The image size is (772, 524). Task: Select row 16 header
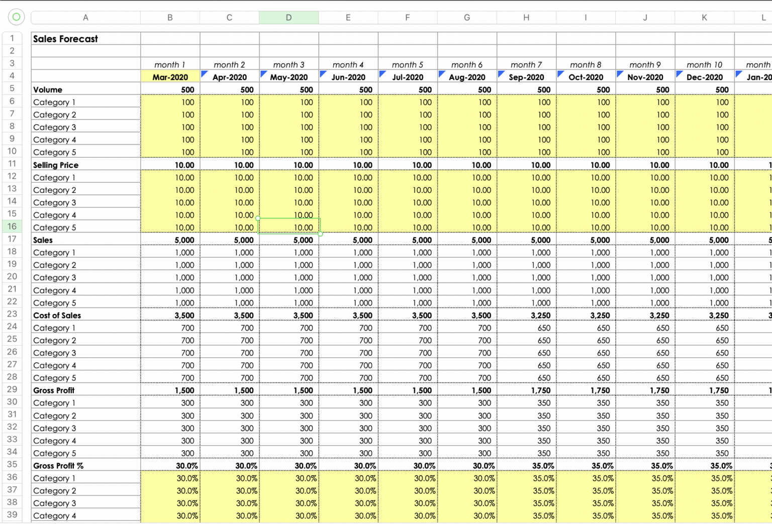pos(12,226)
